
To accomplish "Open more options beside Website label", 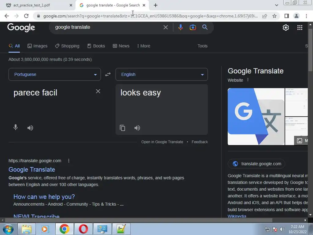I will [x=248, y=80].
